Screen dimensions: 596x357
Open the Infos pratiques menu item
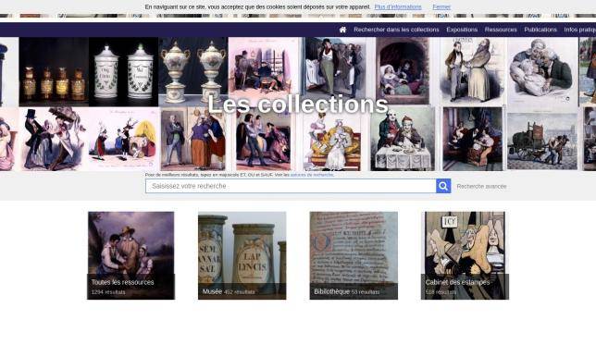click(579, 30)
